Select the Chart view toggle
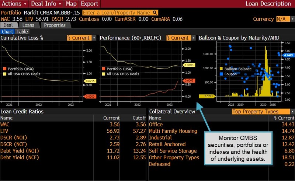This screenshot has width=295, height=181. click(7, 32)
